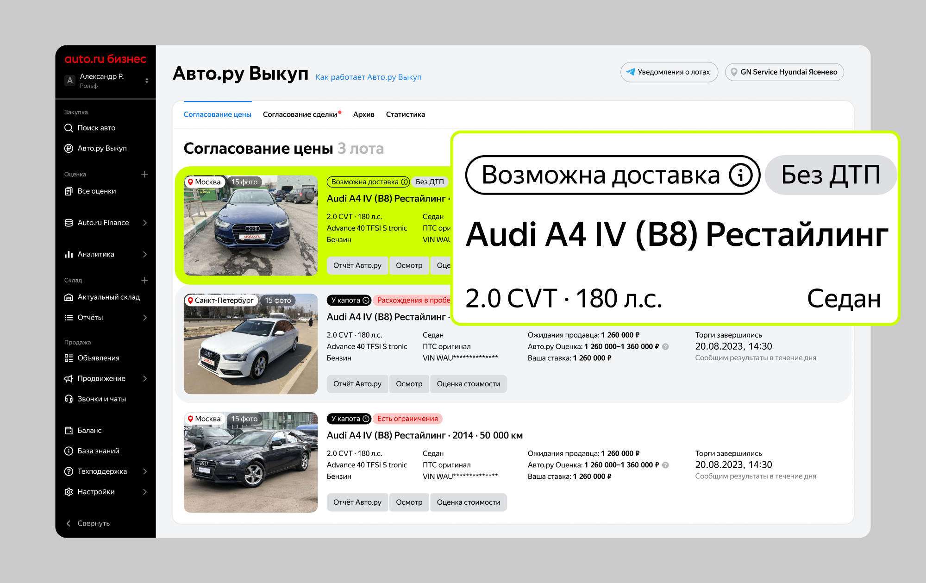Click the info icon on the third lot's У капота badge

tap(366, 419)
